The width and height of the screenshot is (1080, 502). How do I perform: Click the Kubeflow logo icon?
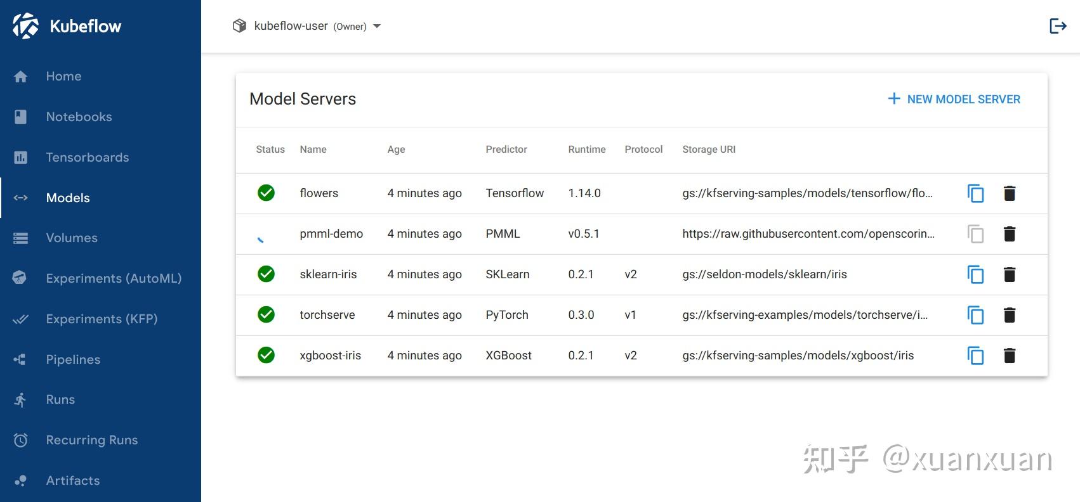(x=26, y=26)
